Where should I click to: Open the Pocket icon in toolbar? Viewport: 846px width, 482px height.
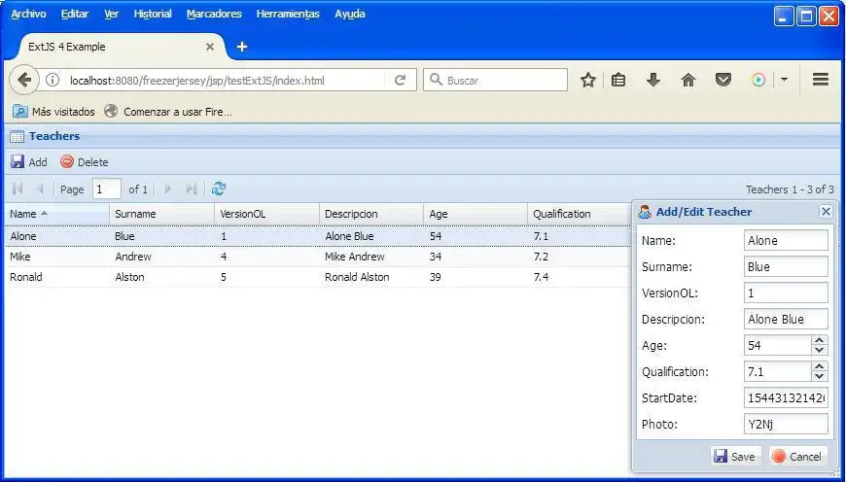tap(723, 81)
